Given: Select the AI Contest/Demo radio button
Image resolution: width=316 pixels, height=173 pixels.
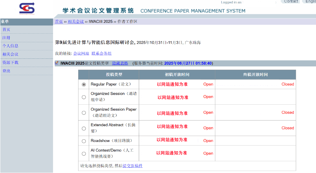Looking at the screenshot, I should tap(84, 154).
